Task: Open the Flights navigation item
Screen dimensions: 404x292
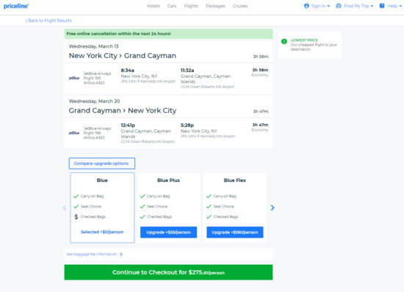Action: (x=191, y=6)
